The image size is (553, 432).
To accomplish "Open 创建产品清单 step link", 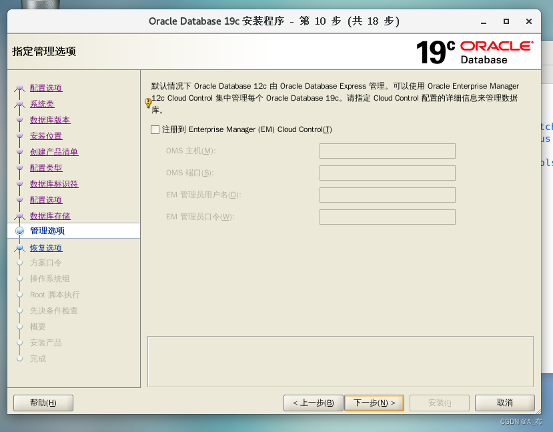I will click(x=54, y=152).
